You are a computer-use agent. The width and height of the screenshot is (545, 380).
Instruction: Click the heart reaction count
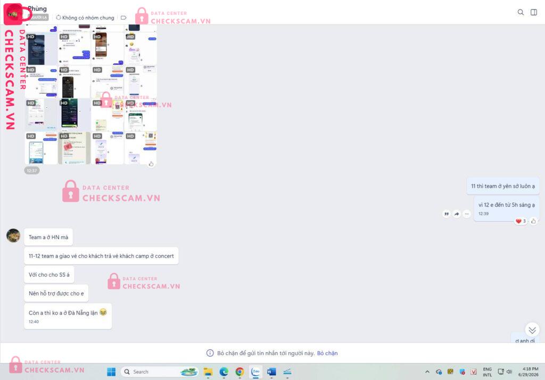521,221
